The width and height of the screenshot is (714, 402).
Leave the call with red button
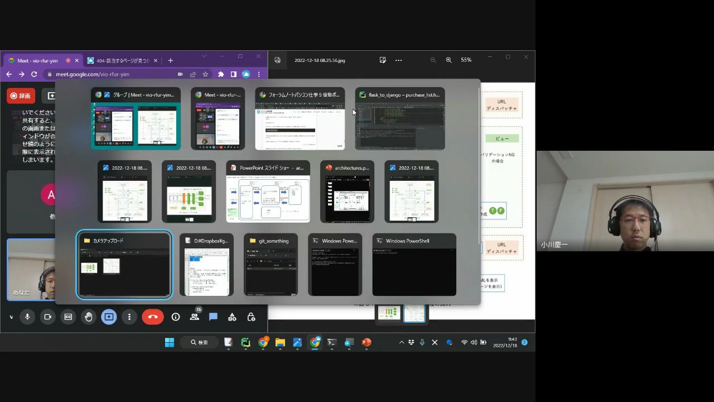point(152,317)
